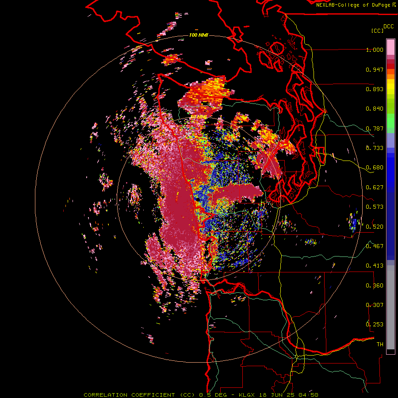Viewport: 398px width, 398px height.
Task: Click the 0.893 color scale value
Action: click(375, 89)
